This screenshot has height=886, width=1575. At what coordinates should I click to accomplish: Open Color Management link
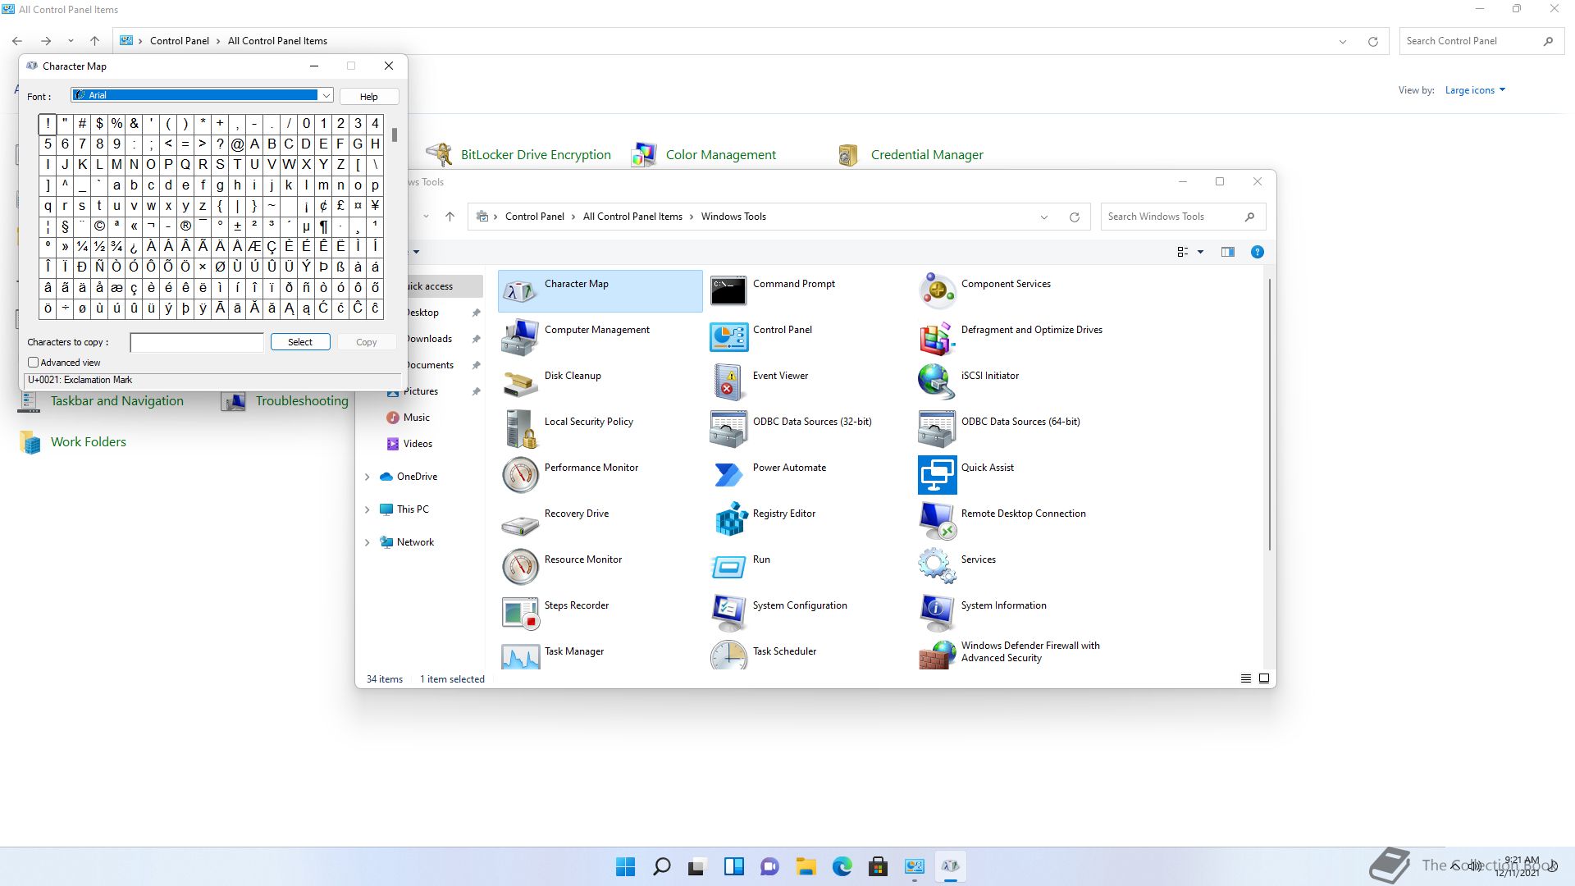click(721, 155)
